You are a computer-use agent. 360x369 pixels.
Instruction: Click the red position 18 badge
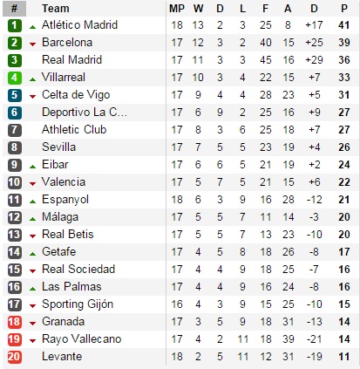pyautogui.click(x=14, y=322)
